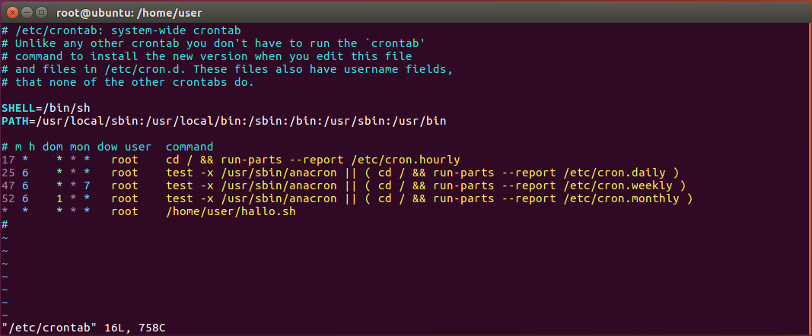
Task: Close the terminal window with red button
Action: point(13,12)
